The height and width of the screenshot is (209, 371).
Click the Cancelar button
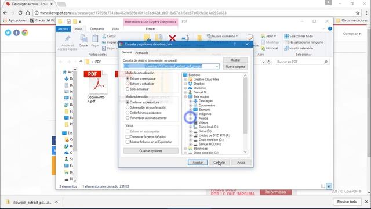pos(219,163)
